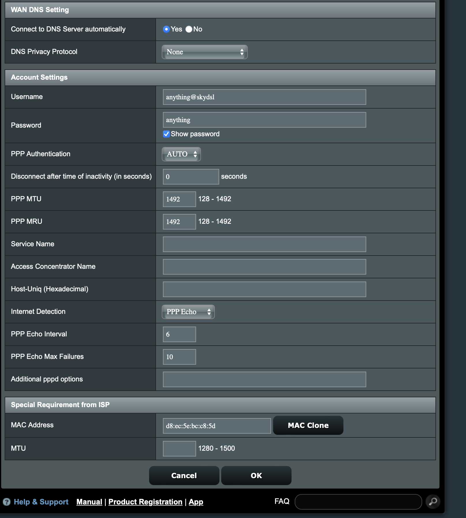Select Yes for automatic DNS connection
The width and height of the screenshot is (466, 518).
pos(166,29)
